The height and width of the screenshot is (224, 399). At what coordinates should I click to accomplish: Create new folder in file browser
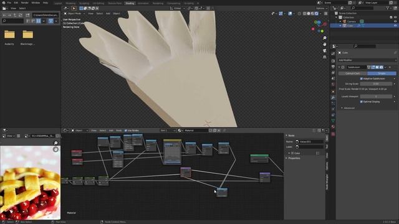click(x=27, y=15)
